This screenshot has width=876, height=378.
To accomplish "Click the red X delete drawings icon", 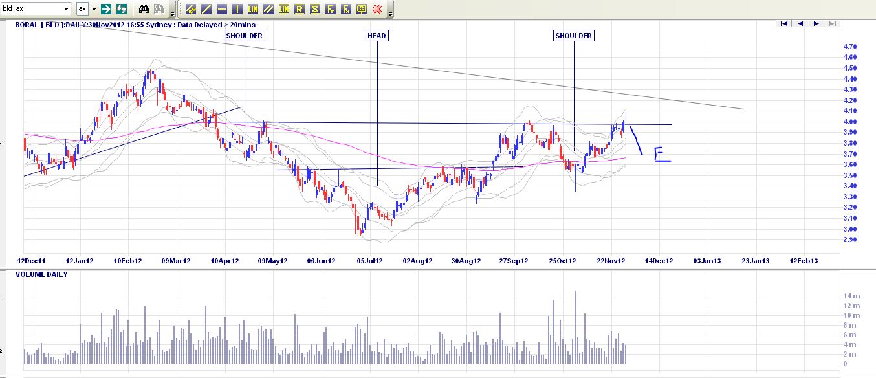I will coord(377,9).
